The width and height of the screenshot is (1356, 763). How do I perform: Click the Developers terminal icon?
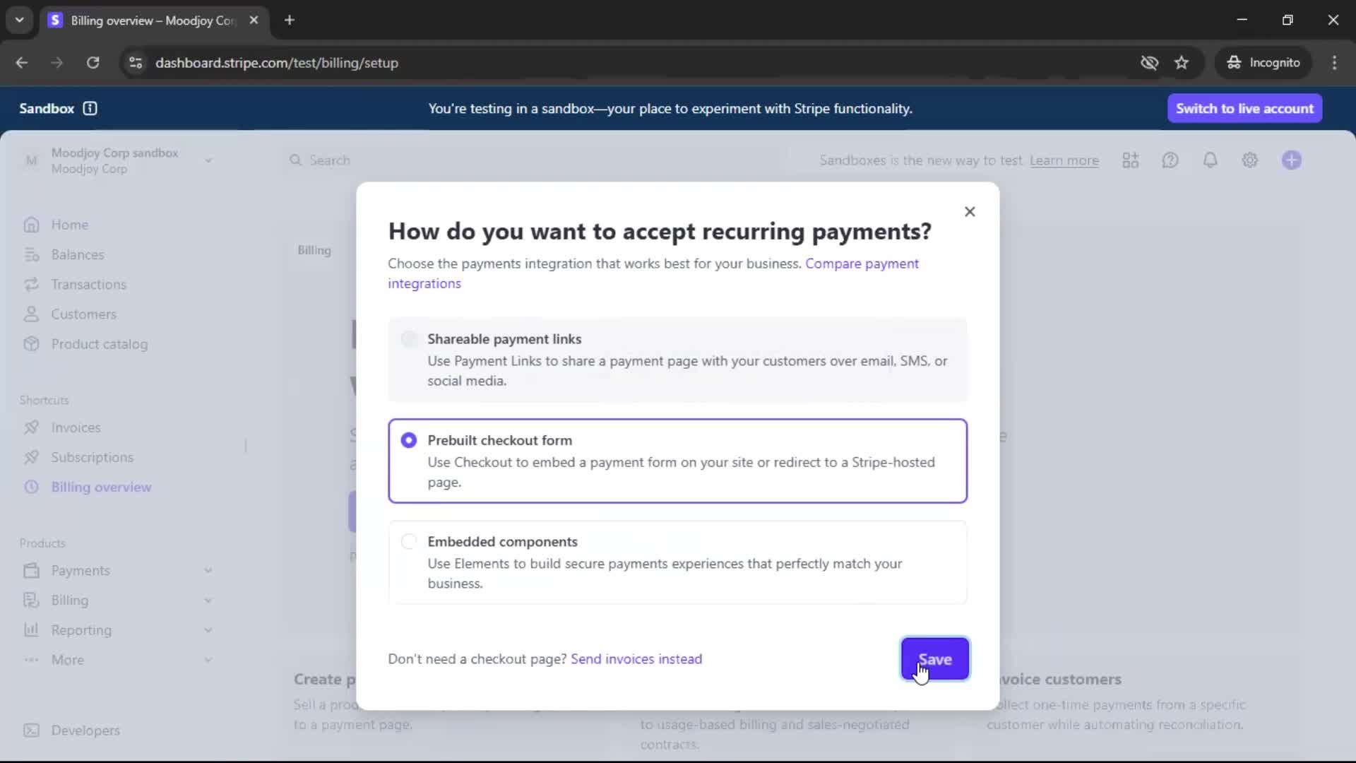pos(31,730)
